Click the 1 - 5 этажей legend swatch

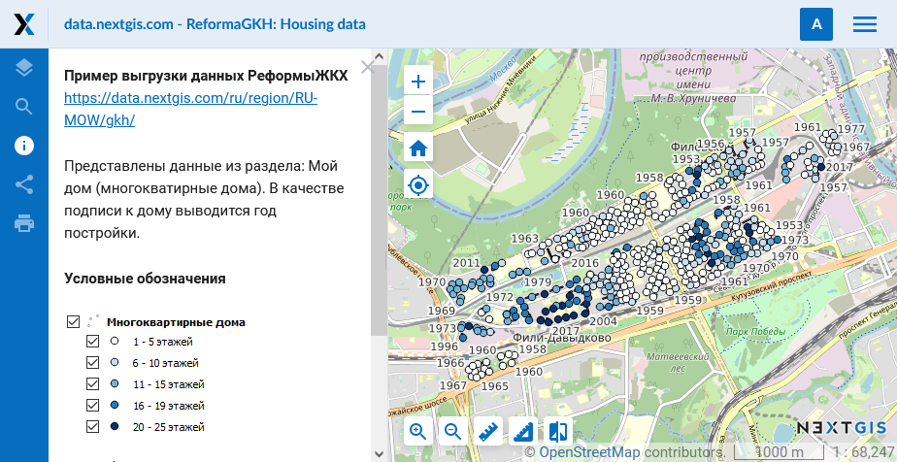click(x=115, y=342)
